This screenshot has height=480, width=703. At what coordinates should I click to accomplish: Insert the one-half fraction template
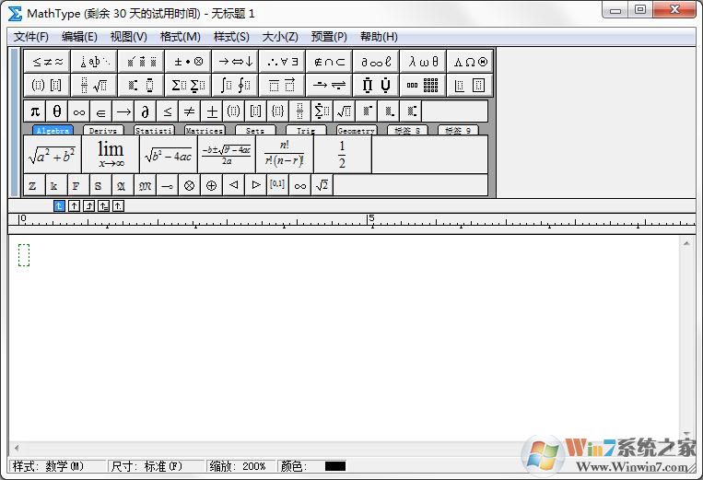pos(342,155)
